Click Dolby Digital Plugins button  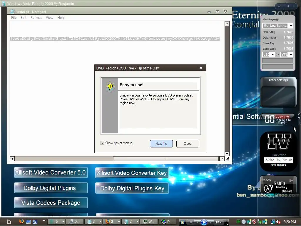51,188
